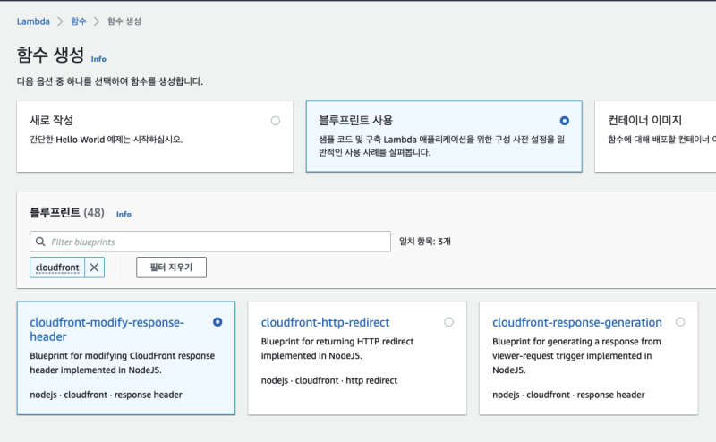716x442 pixels.
Task: Open the Info link beside 함수 생성 heading
Action: 98,59
